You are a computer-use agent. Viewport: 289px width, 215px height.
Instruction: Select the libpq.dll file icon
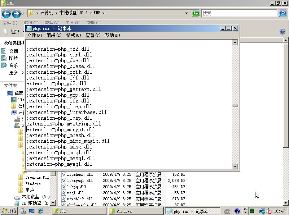[64, 187]
